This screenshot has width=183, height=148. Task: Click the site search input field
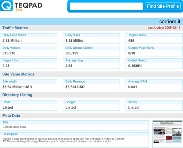click(106, 6)
